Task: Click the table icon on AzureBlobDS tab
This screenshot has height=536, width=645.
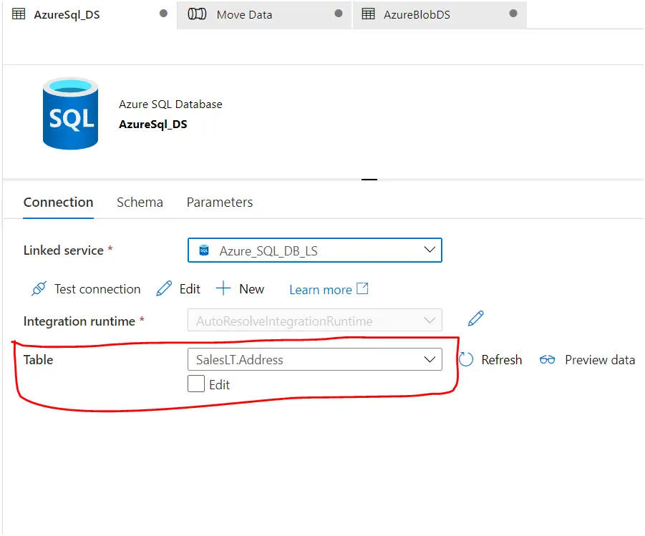Action: 368,14
